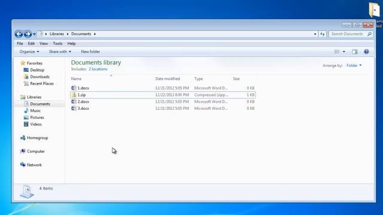Sort by Type column header

(x=198, y=79)
